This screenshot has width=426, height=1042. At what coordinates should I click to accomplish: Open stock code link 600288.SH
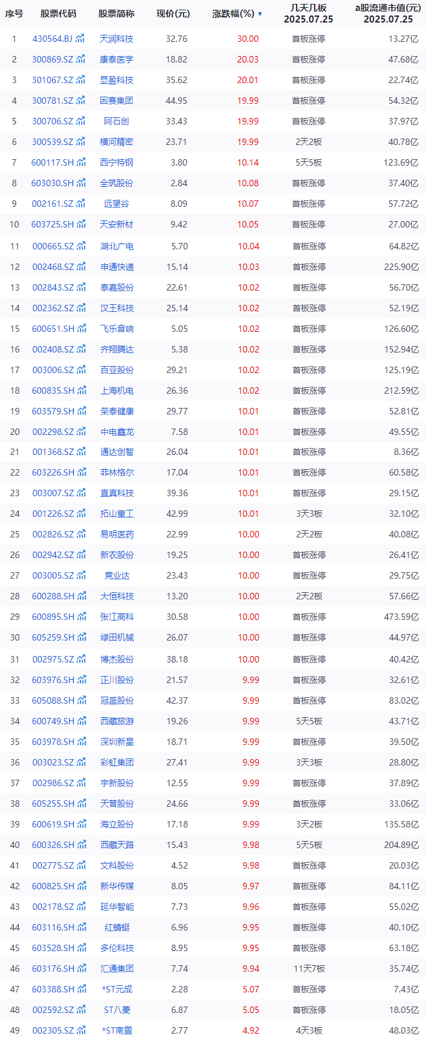pyautogui.click(x=53, y=596)
